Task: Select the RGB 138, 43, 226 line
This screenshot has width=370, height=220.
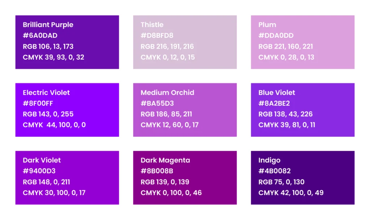Action: coord(285,114)
